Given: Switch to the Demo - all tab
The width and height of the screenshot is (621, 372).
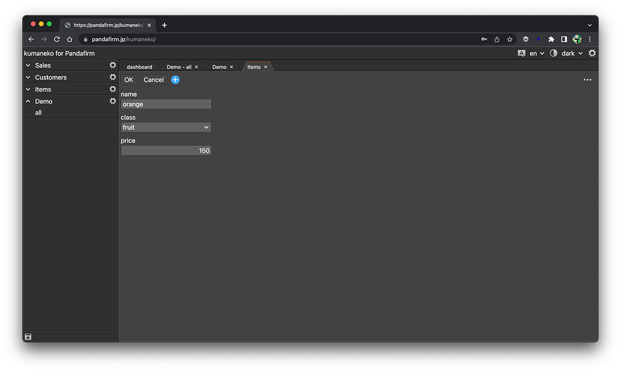Looking at the screenshot, I should pyautogui.click(x=179, y=67).
